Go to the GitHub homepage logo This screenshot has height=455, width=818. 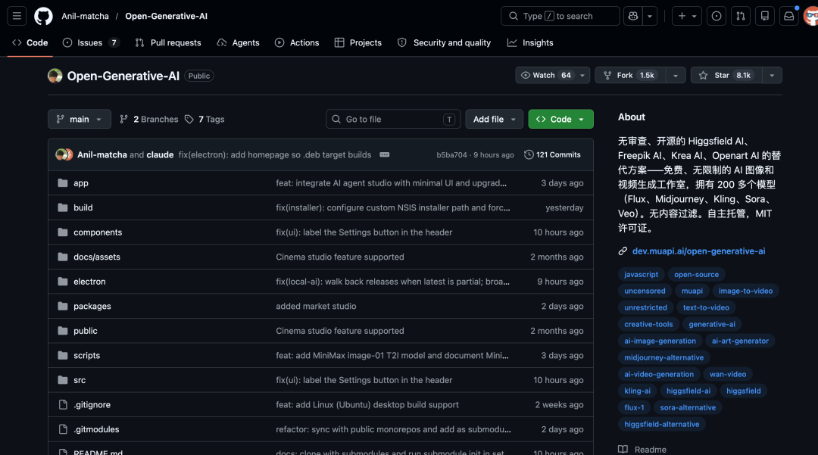click(x=43, y=16)
